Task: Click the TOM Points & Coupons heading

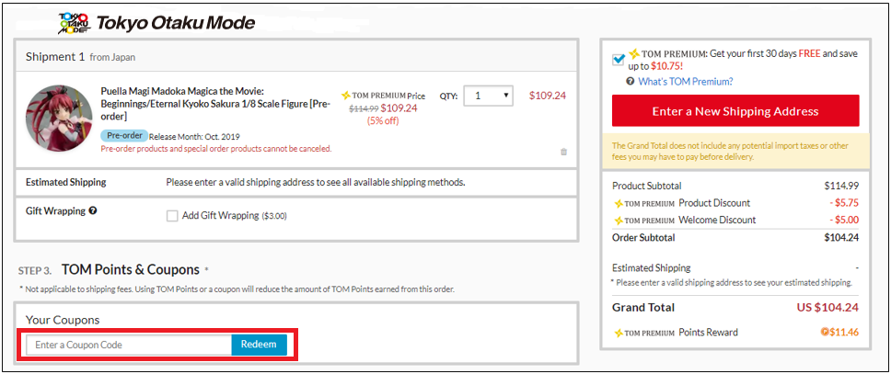Action: click(x=130, y=269)
